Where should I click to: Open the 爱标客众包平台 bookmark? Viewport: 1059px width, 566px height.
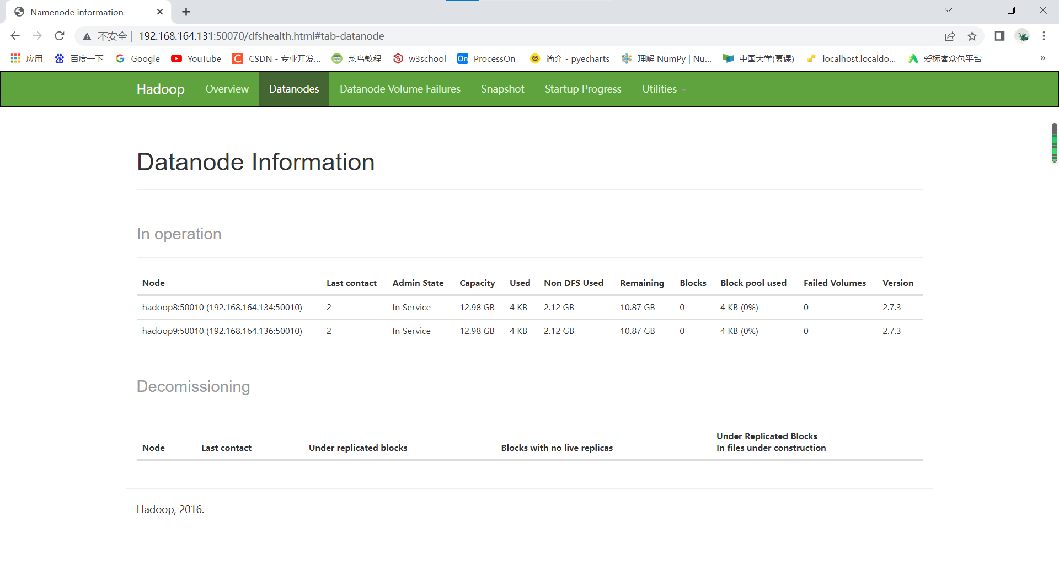945,58
